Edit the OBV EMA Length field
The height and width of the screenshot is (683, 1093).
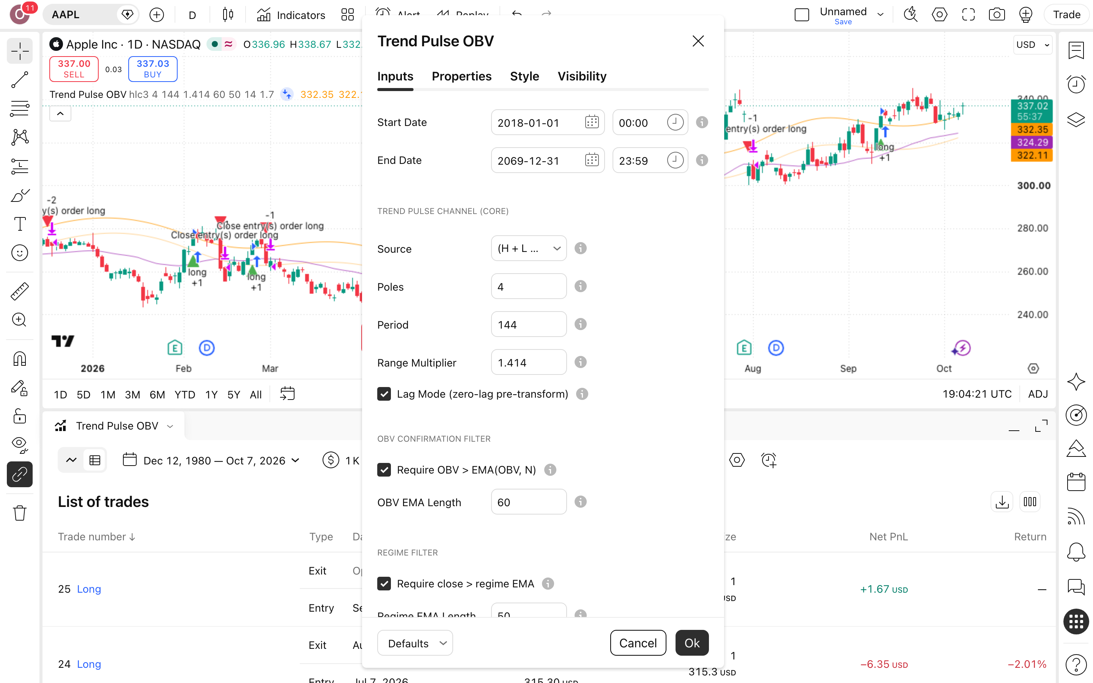click(x=529, y=502)
